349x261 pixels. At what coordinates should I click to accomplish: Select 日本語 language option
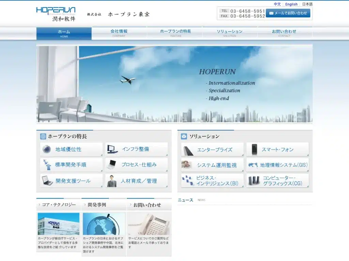coord(307,4)
